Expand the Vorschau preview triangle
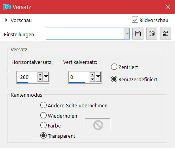175x148 pixels. pyautogui.click(x=6, y=20)
